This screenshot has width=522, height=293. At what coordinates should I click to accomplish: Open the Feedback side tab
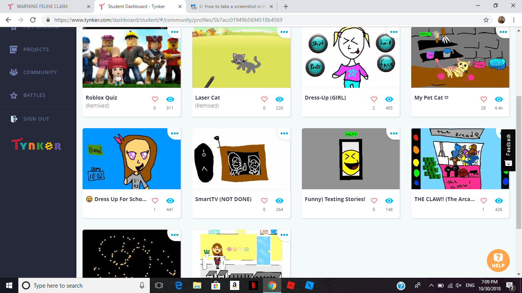pyautogui.click(x=508, y=150)
